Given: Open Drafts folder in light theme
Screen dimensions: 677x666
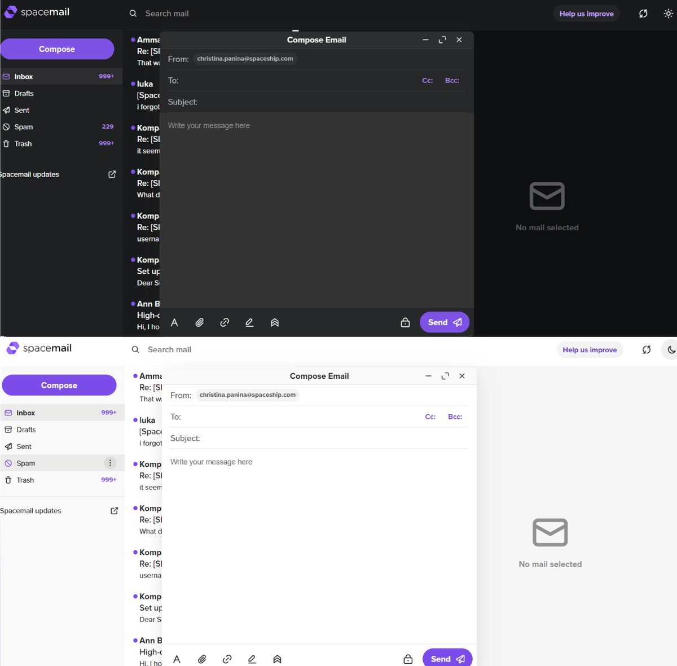Looking at the screenshot, I should [61, 430].
